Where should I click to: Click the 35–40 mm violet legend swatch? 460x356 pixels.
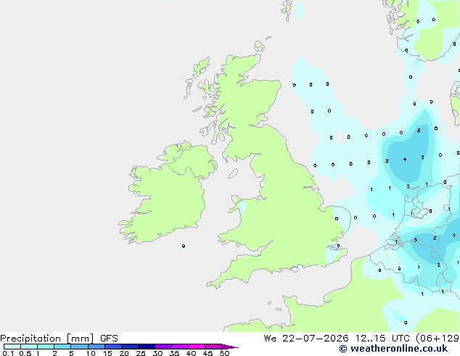click(180, 347)
